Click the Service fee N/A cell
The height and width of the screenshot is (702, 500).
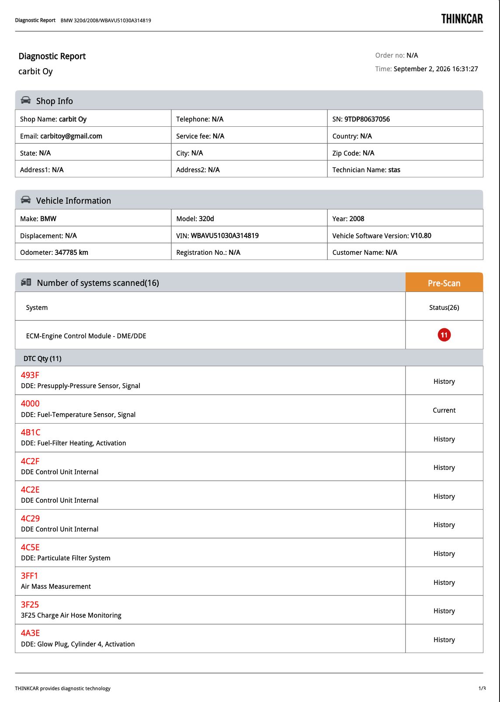coord(249,136)
